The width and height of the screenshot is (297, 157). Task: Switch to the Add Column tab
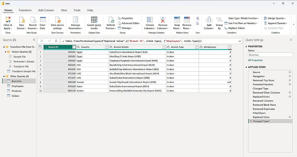click(46, 10)
